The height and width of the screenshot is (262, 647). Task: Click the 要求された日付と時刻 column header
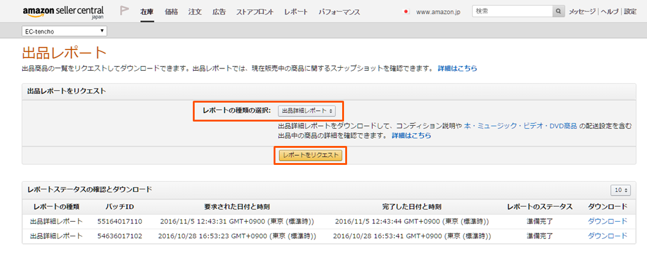(237, 206)
